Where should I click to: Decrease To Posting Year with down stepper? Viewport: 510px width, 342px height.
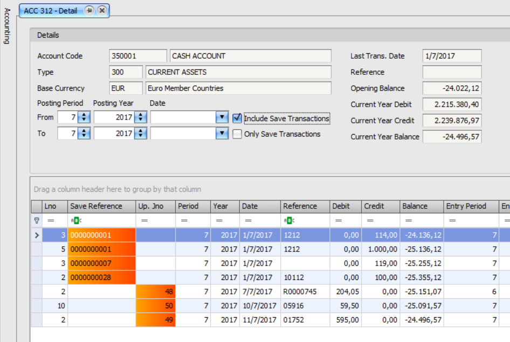coord(140,136)
